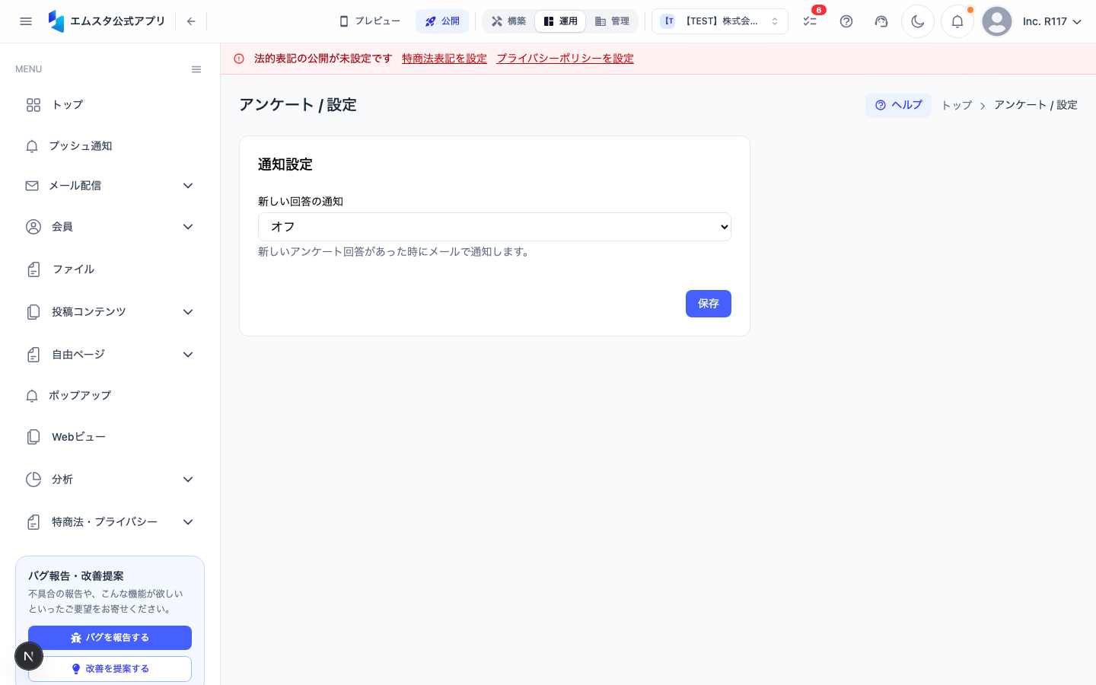This screenshot has height=685, width=1096.
Task: Click the トップ breadcrumb link
Action: pyautogui.click(x=957, y=105)
